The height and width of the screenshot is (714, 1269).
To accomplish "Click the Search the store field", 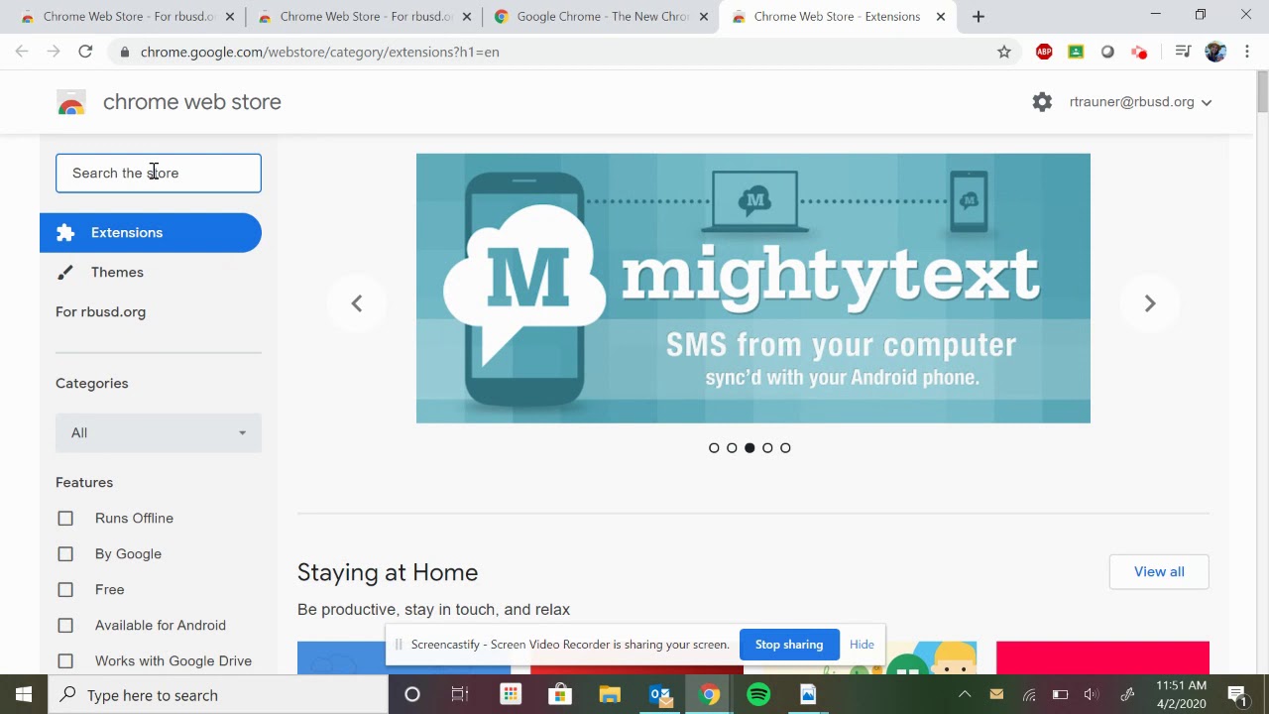I will pos(159,173).
